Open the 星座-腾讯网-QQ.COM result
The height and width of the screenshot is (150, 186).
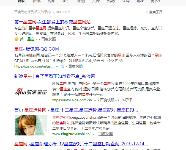click(x=37, y=49)
